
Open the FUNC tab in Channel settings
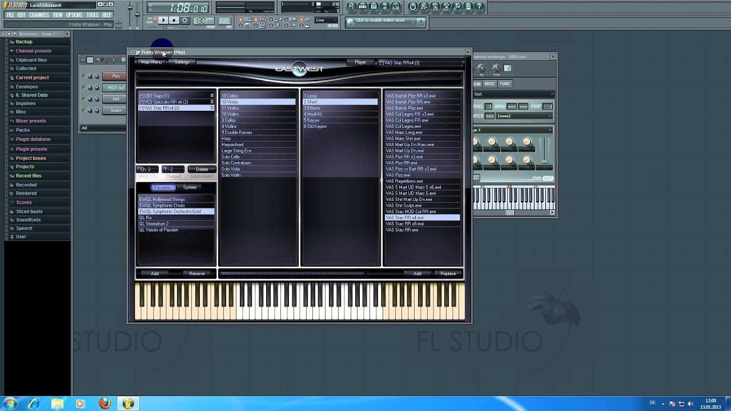[505, 84]
